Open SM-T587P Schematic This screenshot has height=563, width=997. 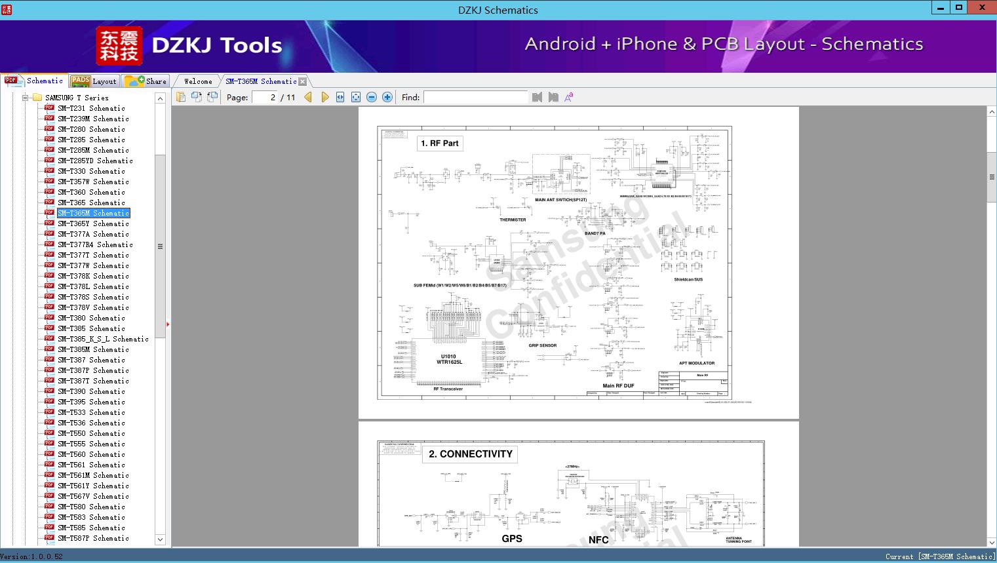[x=94, y=538]
